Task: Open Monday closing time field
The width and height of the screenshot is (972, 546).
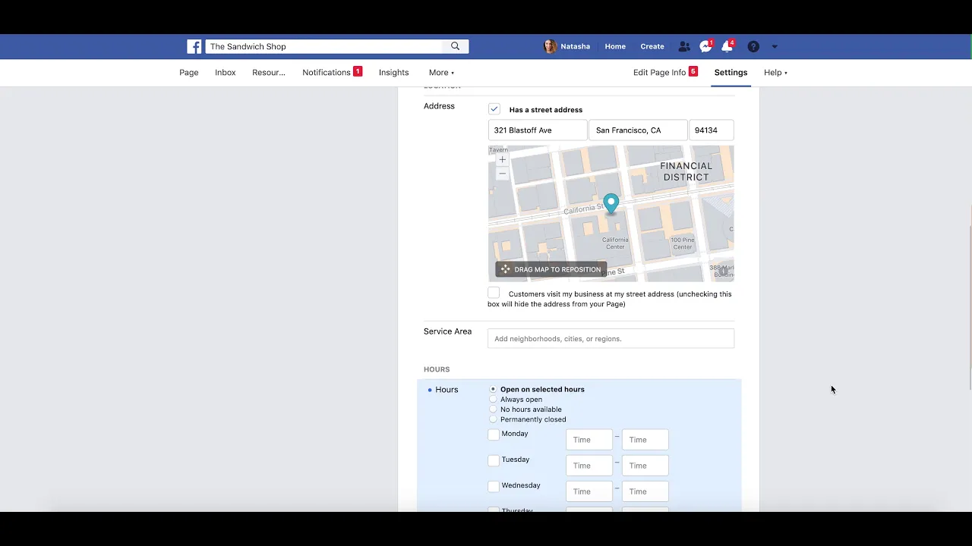Action: (645, 440)
